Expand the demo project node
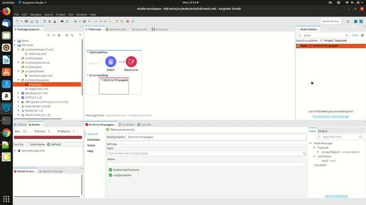 [x=15, y=40]
